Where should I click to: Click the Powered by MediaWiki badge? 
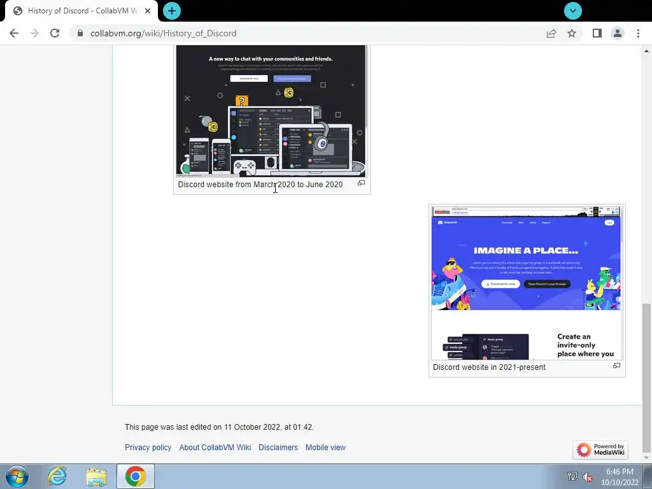(600, 450)
